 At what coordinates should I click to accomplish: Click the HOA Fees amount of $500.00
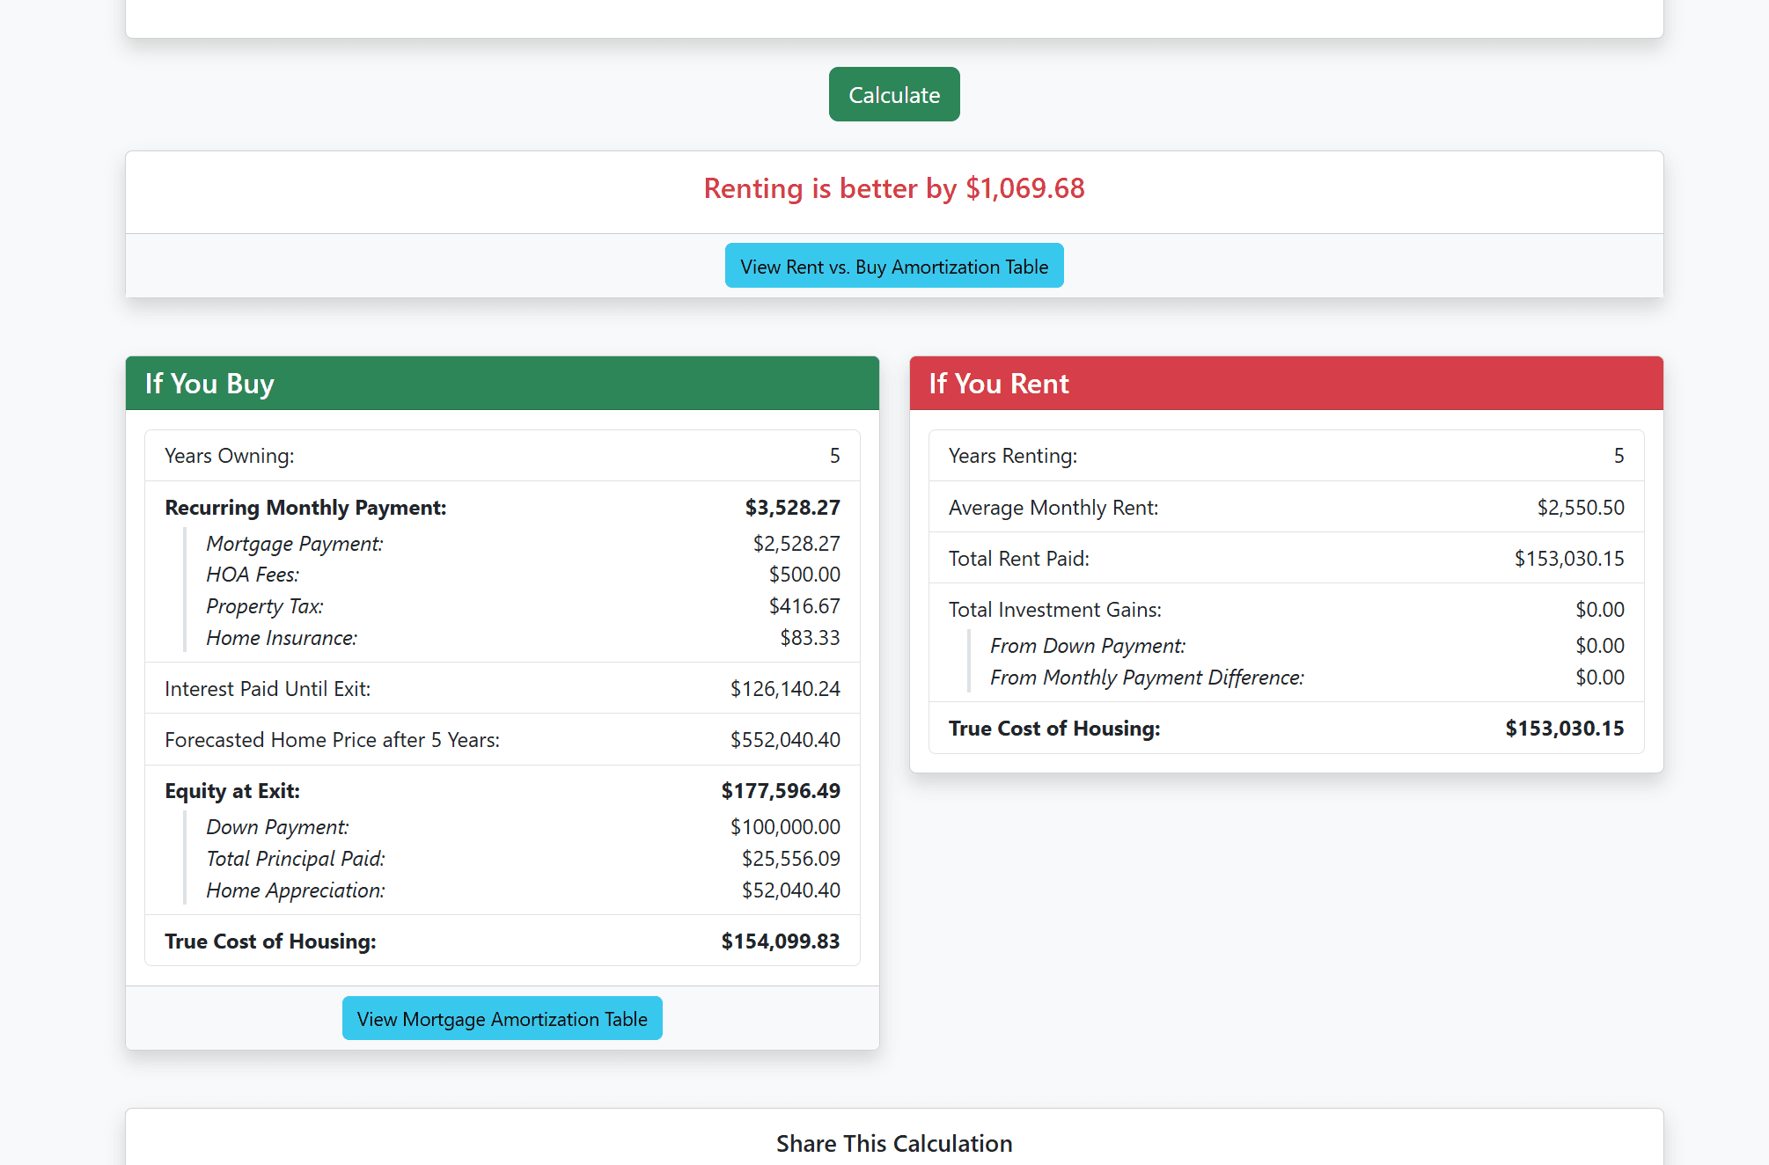pos(804,575)
